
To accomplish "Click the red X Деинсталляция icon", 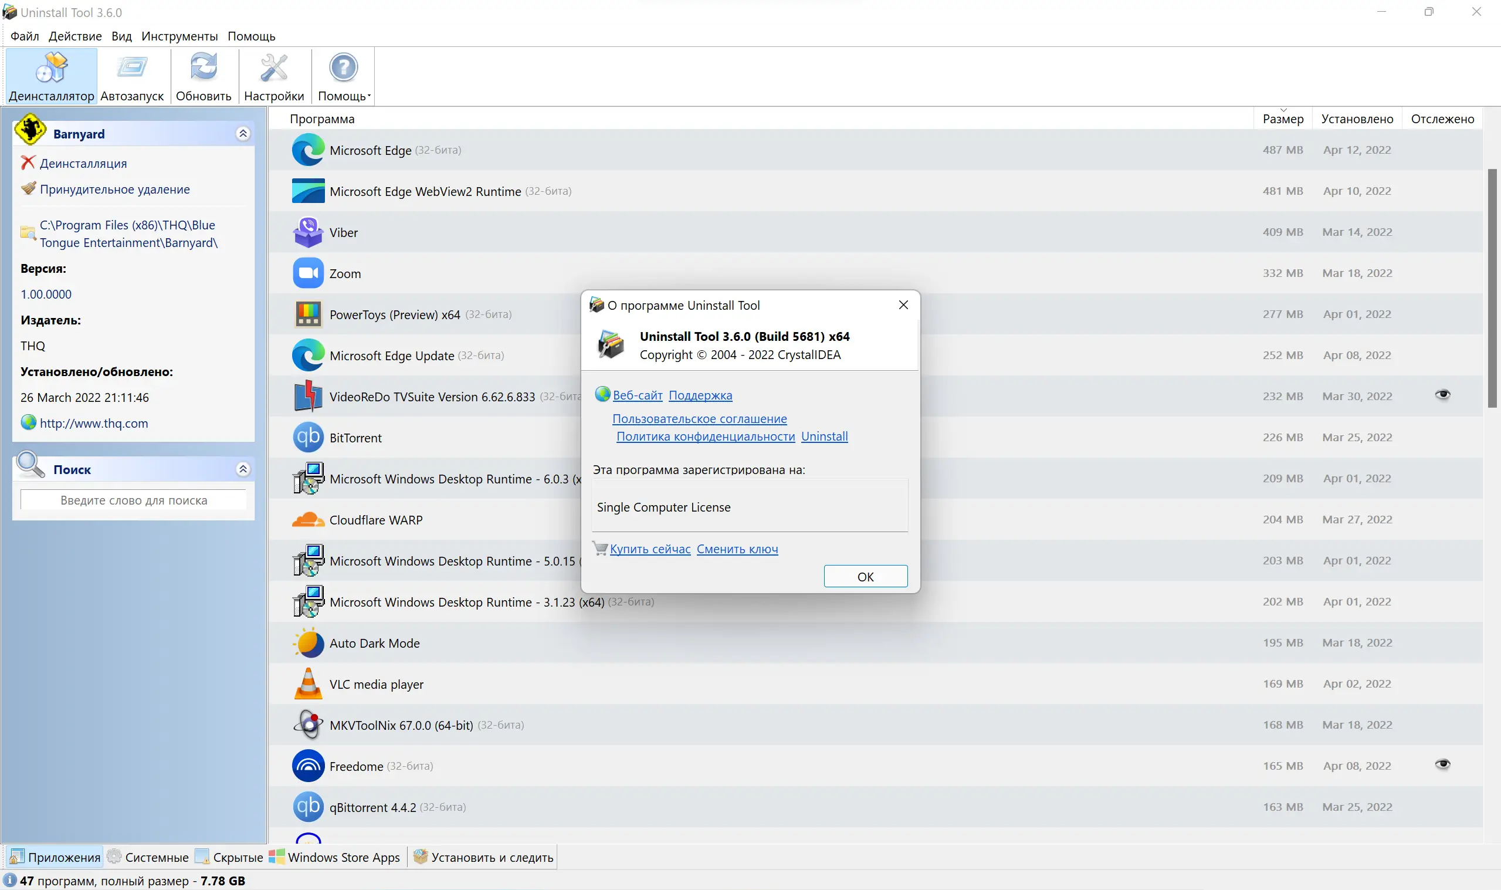I will pos(28,163).
